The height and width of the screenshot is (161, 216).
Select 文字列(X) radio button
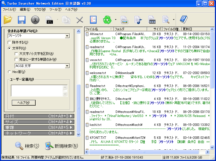(x=9, y=48)
